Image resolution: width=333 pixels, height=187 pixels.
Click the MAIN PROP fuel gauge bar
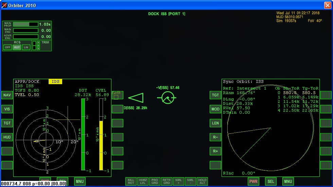click(25, 24)
